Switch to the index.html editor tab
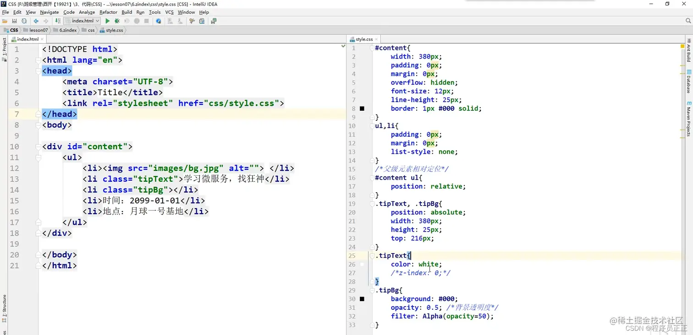This screenshot has height=335, width=693. (x=27, y=39)
